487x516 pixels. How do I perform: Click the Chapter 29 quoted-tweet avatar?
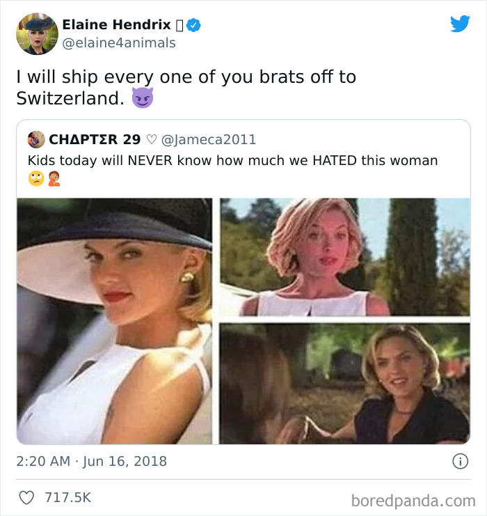[36, 139]
